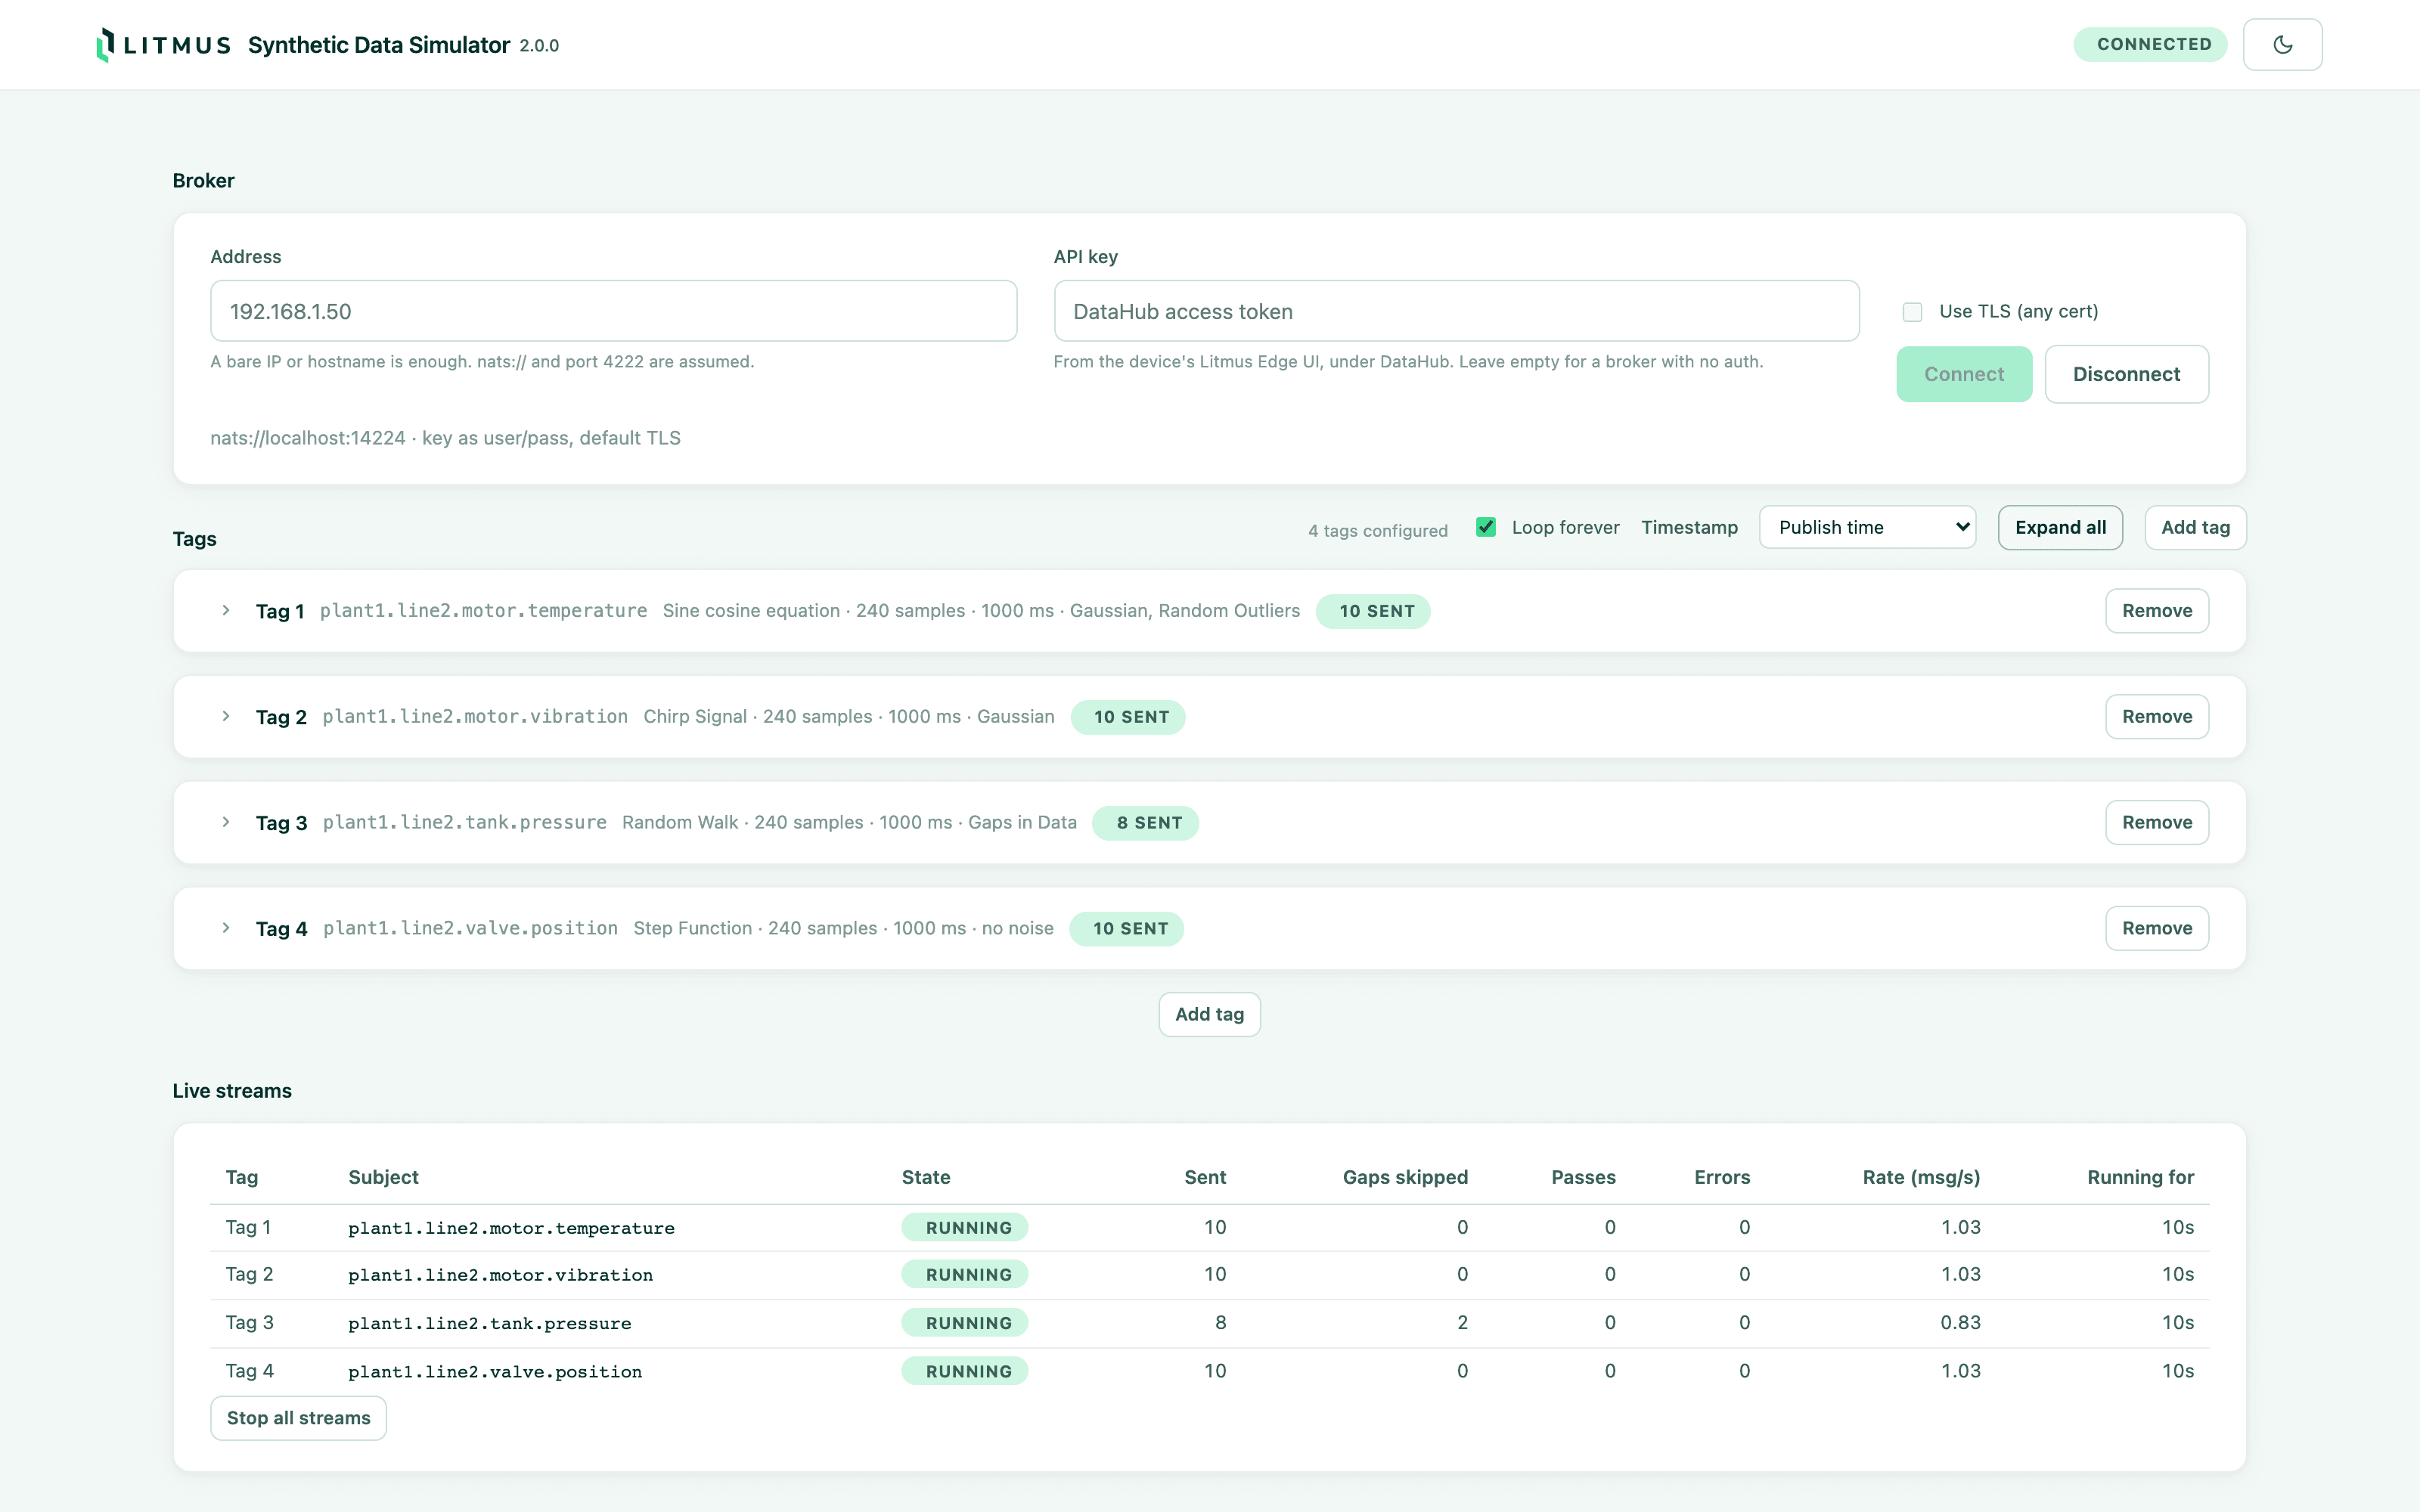Click plant1.line2.tank.pressure in Tag 3 card
Viewport: 2420px width, 1512px height.
[464, 822]
